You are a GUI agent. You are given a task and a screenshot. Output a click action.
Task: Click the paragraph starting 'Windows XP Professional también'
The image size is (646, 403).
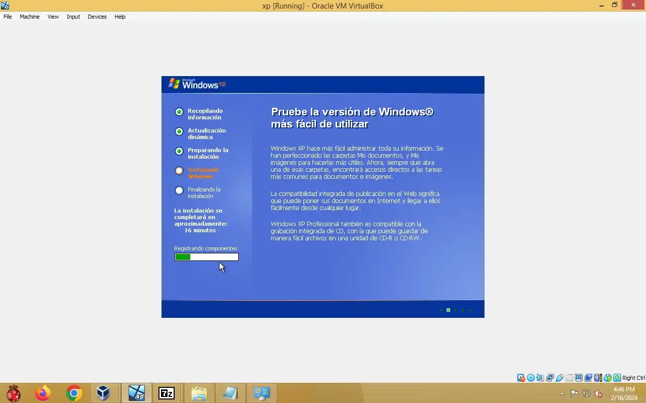pos(349,231)
